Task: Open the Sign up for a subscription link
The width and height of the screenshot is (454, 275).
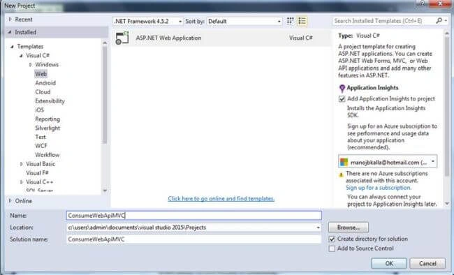Action: coord(379,188)
